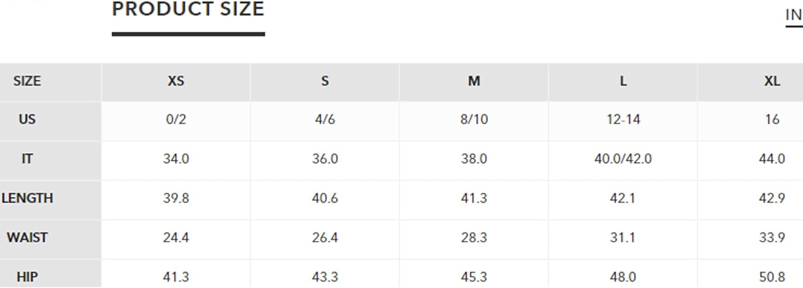Click the XS size column header
Screen dimensions: 803x288
point(176,81)
